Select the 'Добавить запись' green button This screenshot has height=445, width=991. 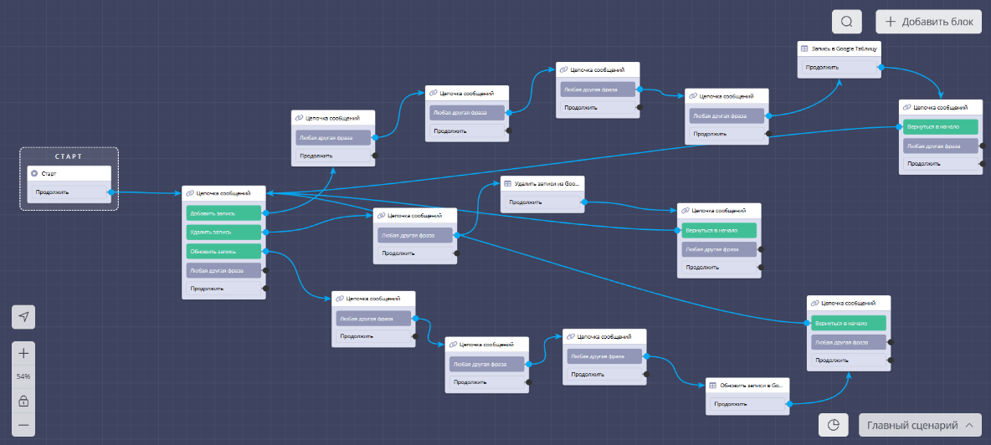[223, 213]
